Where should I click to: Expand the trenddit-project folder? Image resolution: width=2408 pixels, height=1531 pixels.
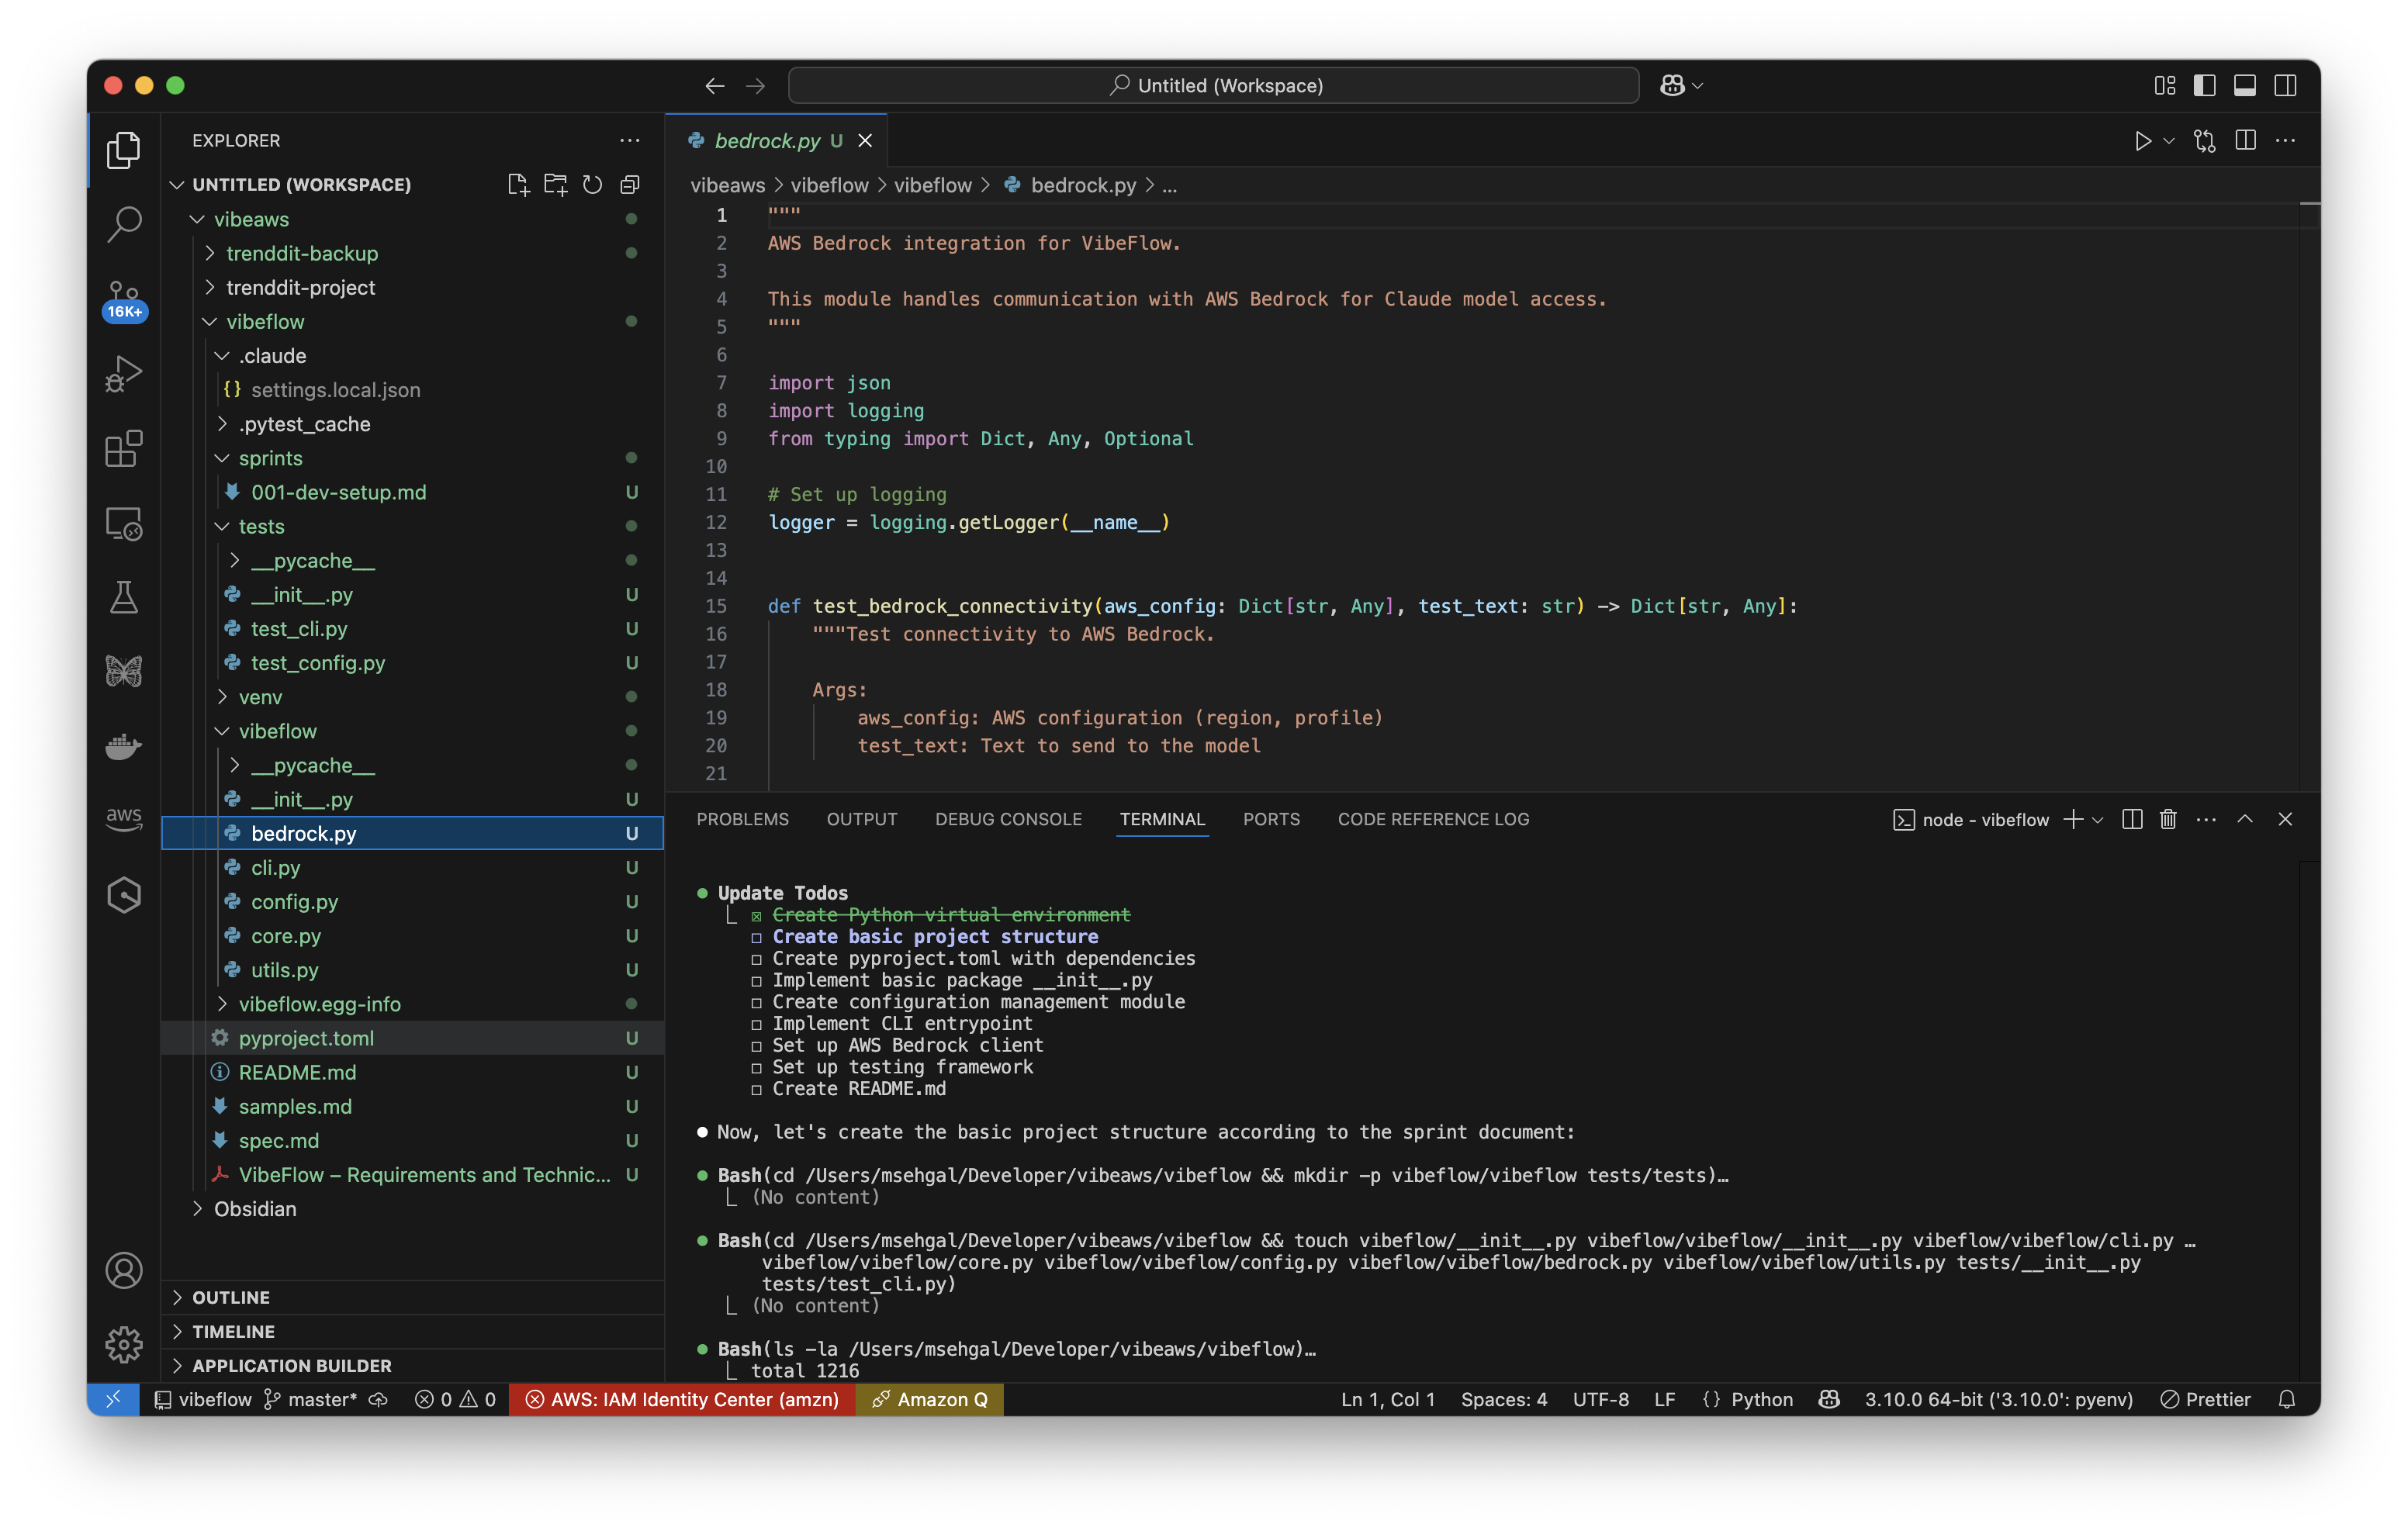pos(300,287)
